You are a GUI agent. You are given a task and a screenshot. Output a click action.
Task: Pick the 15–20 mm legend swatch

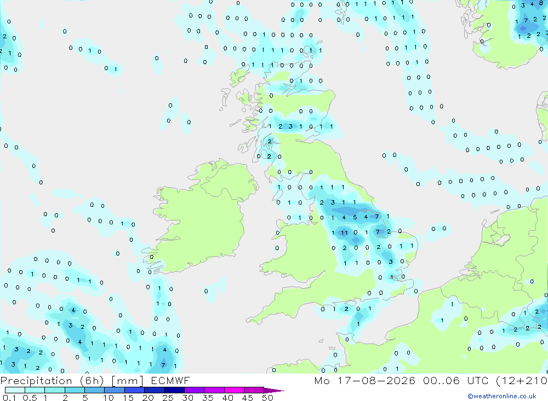coord(135,390)
